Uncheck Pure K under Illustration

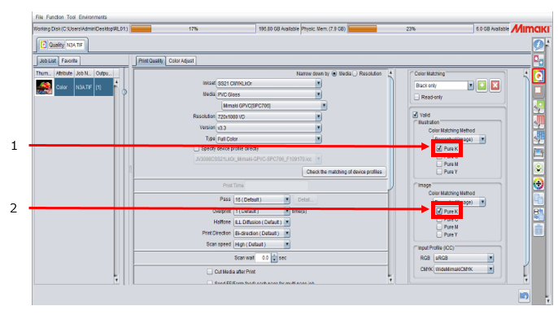(439, 148)
